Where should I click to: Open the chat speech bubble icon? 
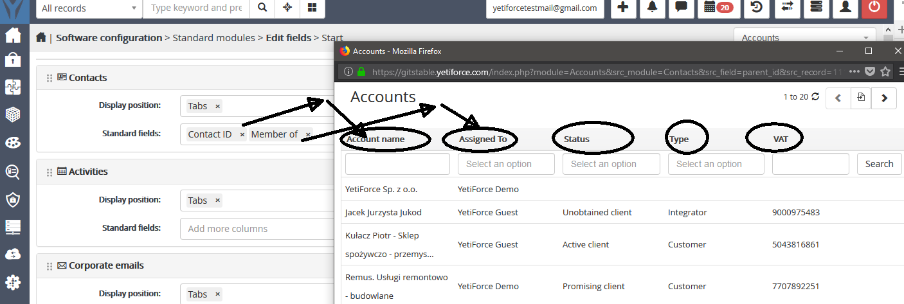coord(682,8)
